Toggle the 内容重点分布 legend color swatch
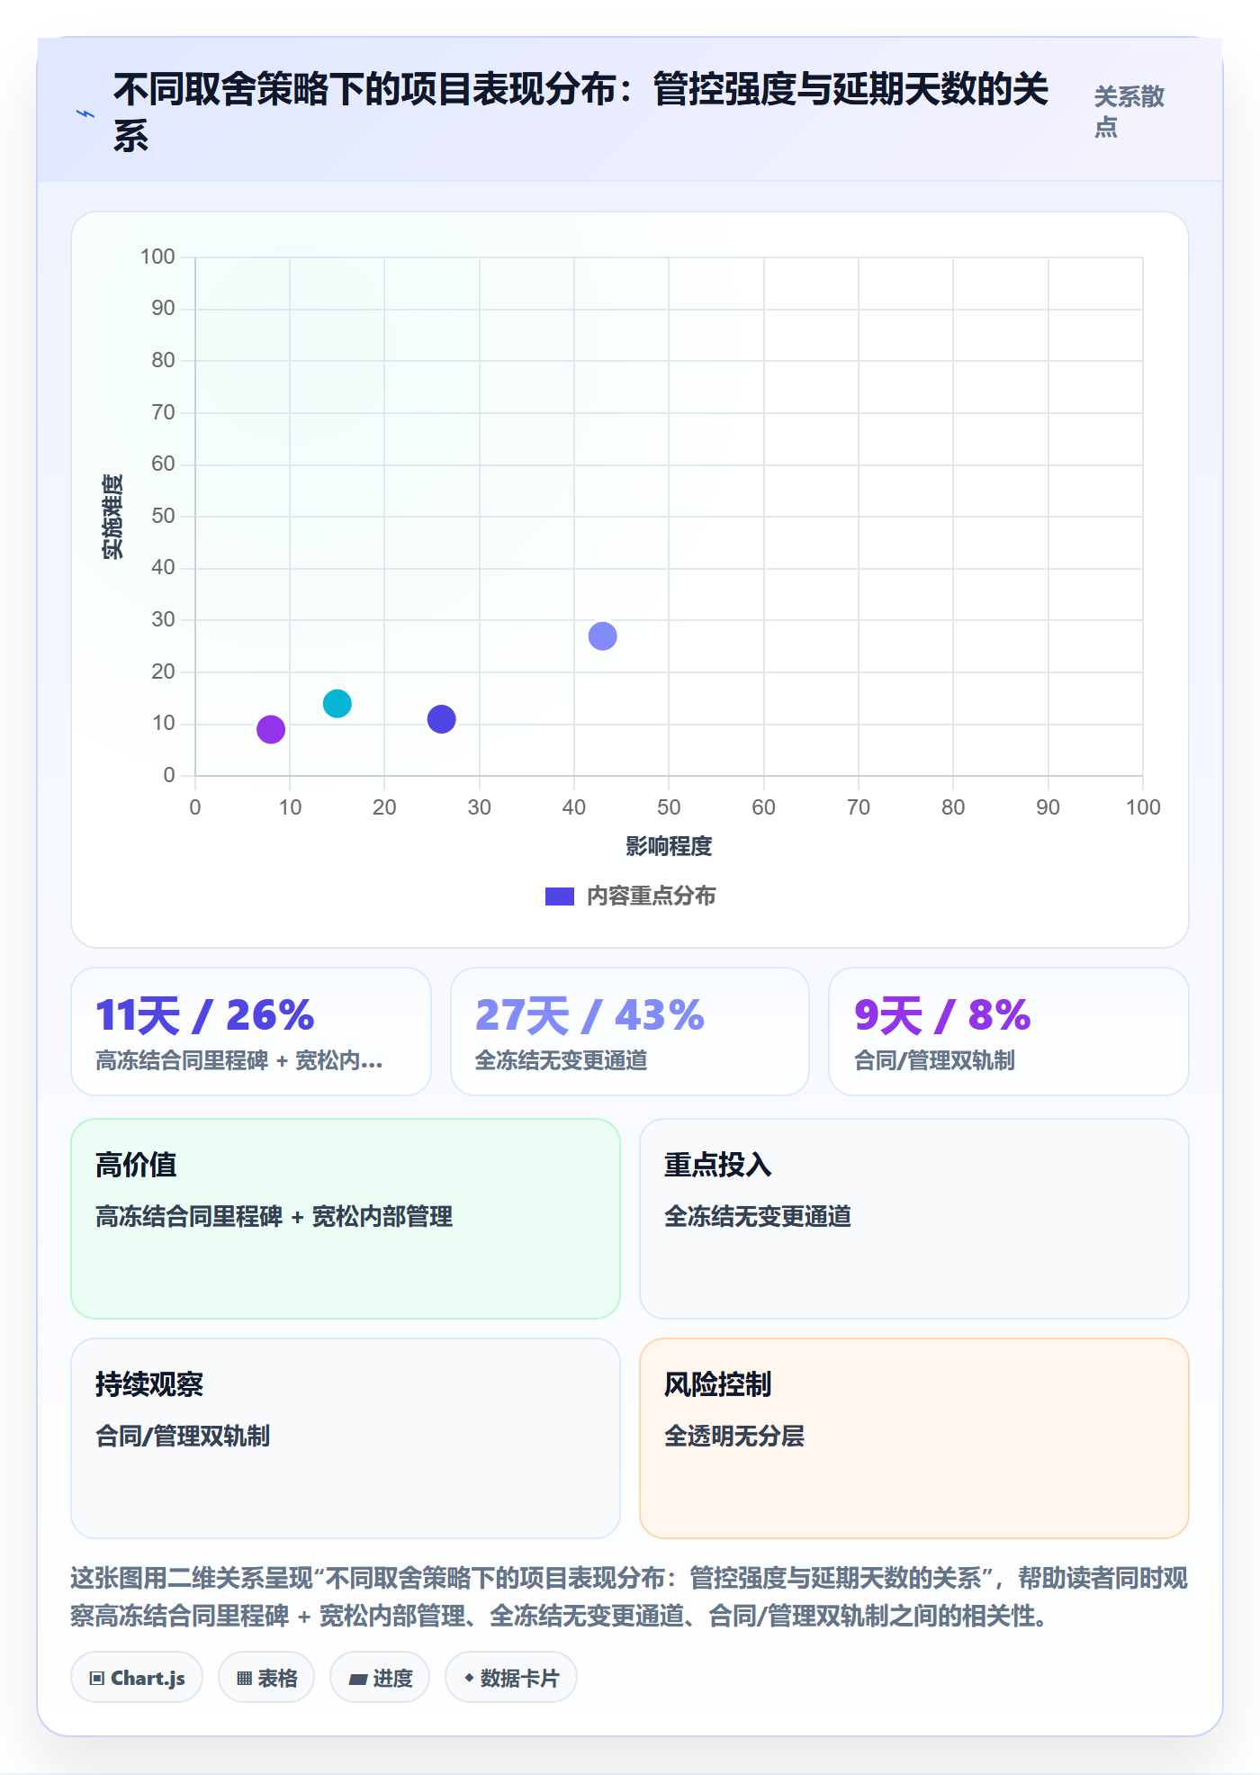This screenshot has width=1260, height=1775. pyautogui.click(x=560, y=897)
